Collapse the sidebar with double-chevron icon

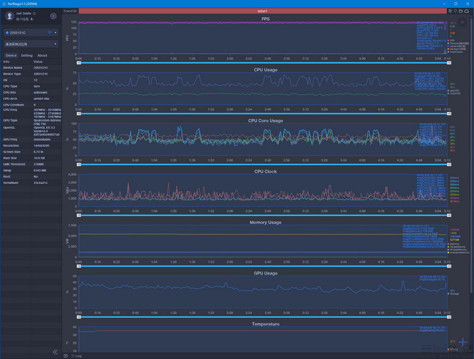(x=55, y=352)
